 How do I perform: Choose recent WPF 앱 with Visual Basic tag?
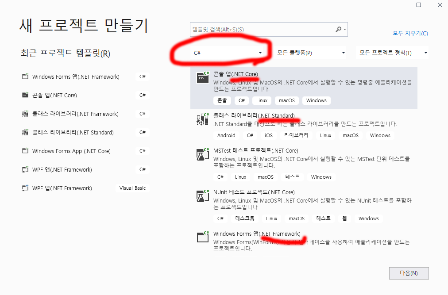[85, 188]
